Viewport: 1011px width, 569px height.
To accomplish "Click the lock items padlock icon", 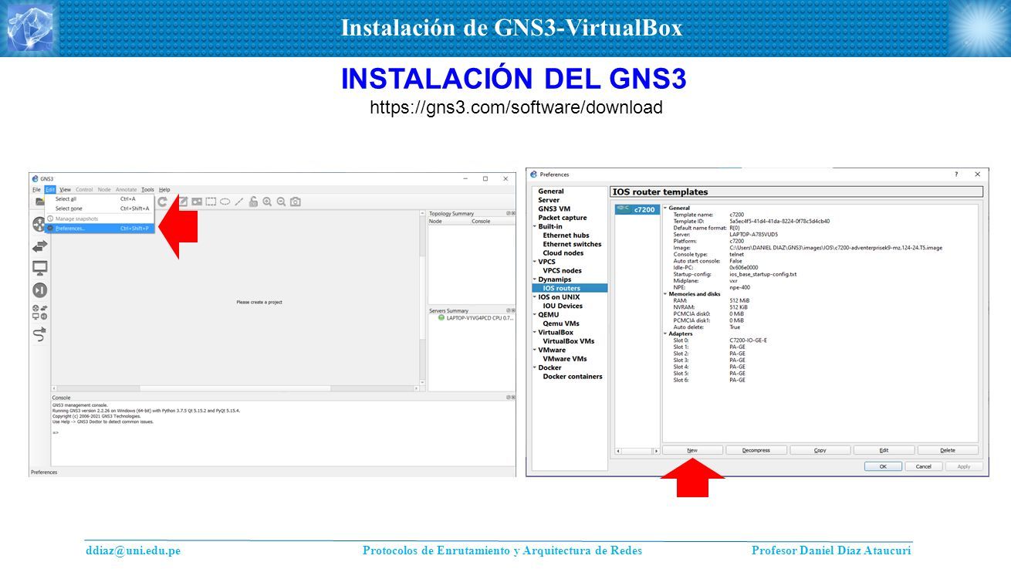I will (252, 202).
